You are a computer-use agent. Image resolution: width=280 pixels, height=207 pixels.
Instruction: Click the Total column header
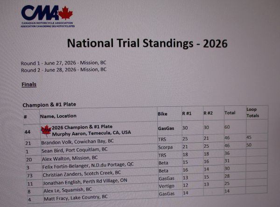[230, 113]
